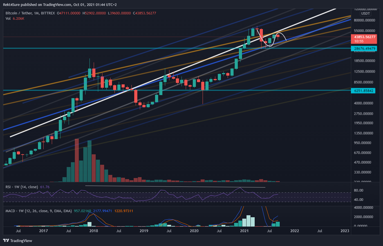The width and height of the screenshot is (383, 246).
Task: Click the RSI 1W (14, close) indicator title
Action: point(22,187)
